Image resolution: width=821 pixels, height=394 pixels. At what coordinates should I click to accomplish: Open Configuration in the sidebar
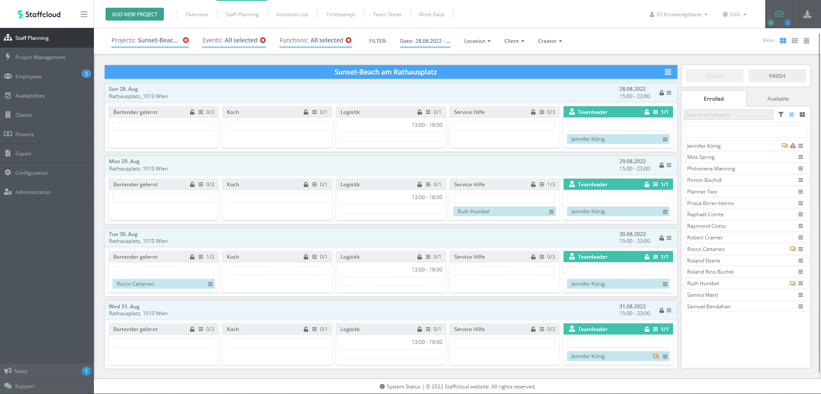(x=47, y=173)
